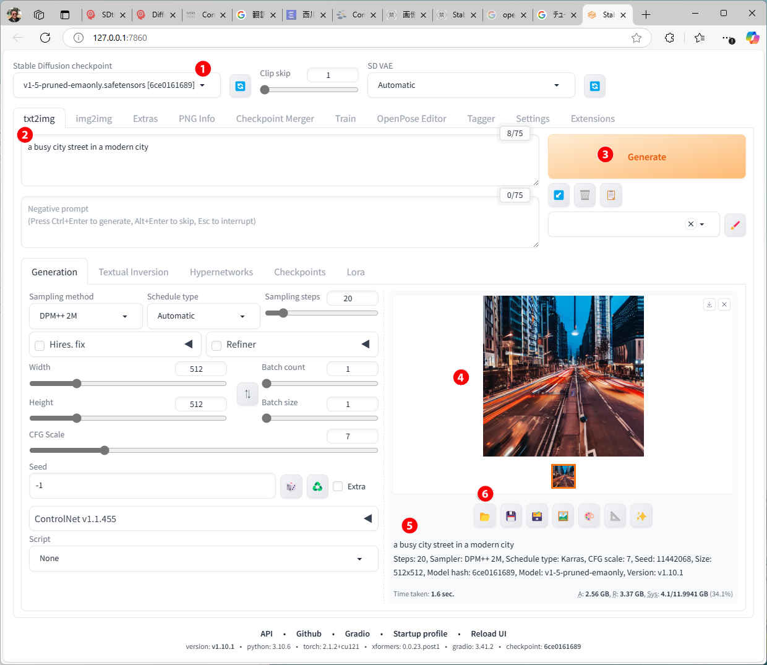Follow the Reload UI link in footer

tap(488, 633)
